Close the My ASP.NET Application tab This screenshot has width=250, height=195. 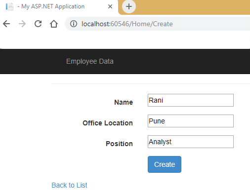click(110, 6)
